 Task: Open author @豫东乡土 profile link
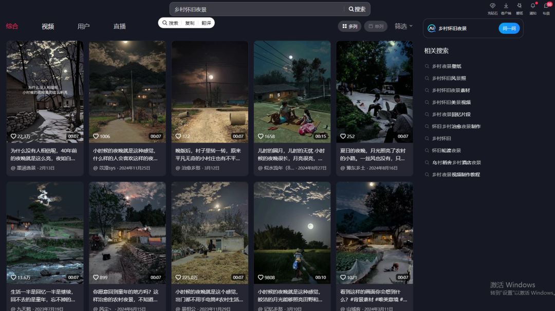click(353, 168)
